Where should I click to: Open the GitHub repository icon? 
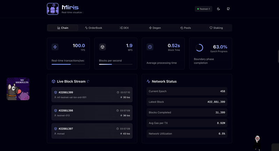point(228,9)
